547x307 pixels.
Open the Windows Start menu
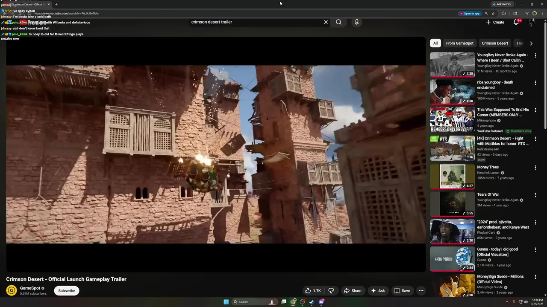[226, 302]
